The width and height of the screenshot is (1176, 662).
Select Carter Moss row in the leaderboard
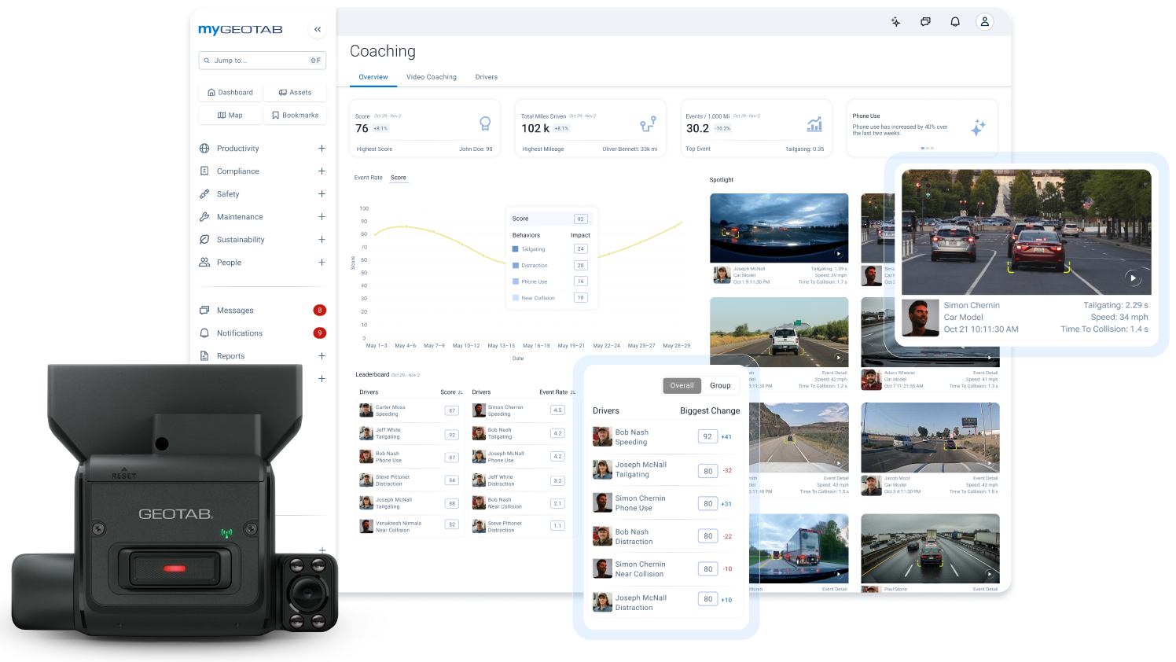click(x=410, y=410)
